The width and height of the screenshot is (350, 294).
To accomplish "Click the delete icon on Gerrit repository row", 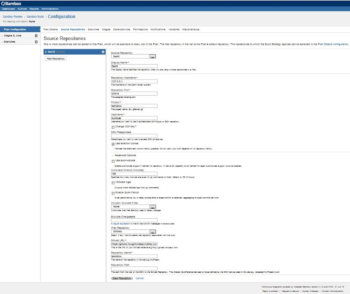I will point(103,52).
